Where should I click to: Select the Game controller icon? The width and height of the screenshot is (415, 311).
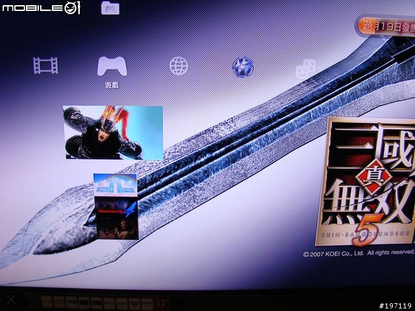112,66
